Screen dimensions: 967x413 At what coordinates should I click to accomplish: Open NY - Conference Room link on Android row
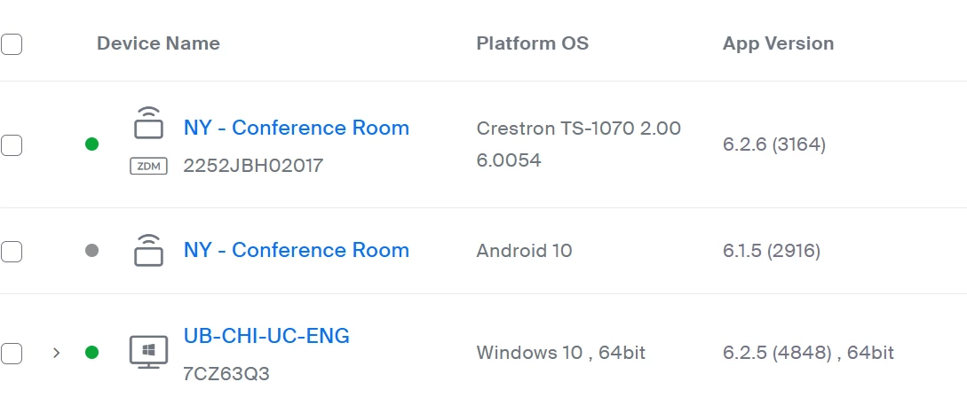(x=296, y=250)
